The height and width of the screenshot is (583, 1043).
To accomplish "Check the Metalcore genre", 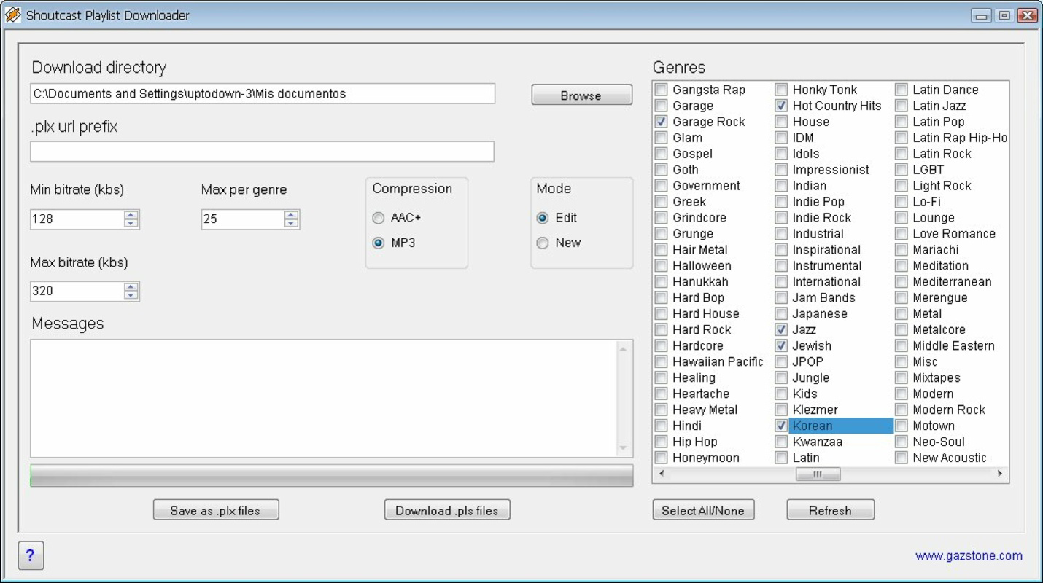I will pyautogui.click(x=902, y=329).
